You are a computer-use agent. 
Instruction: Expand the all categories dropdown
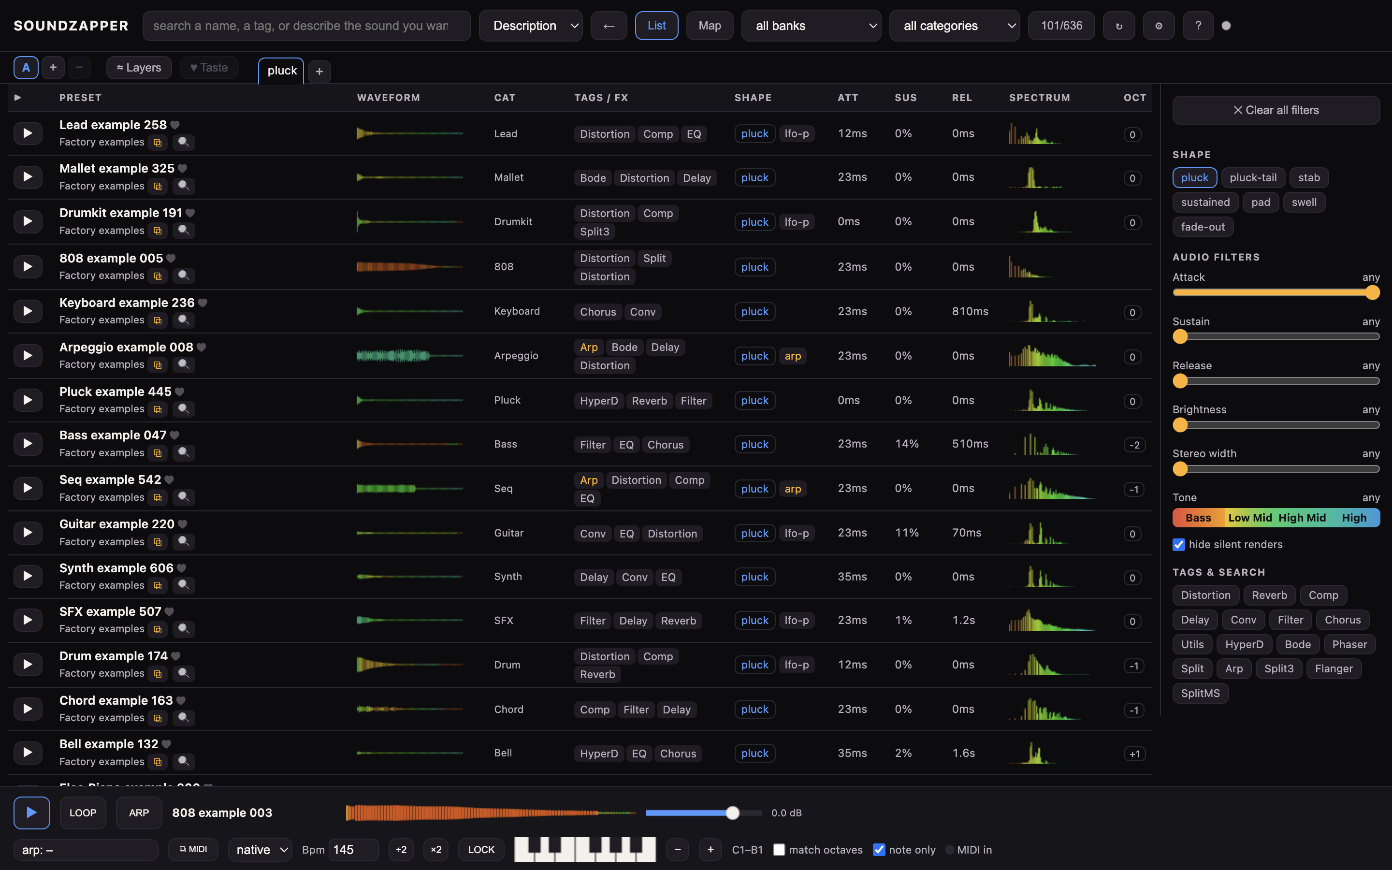click(x=954, y=26)
